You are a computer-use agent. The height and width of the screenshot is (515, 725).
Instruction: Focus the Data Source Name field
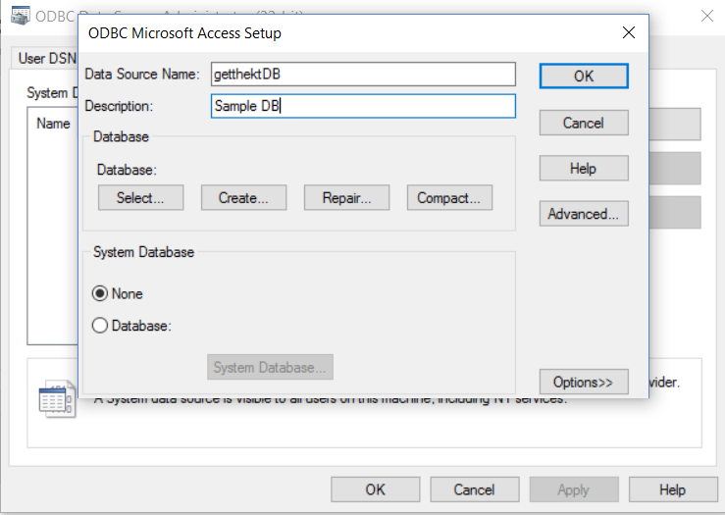(363, 75)
